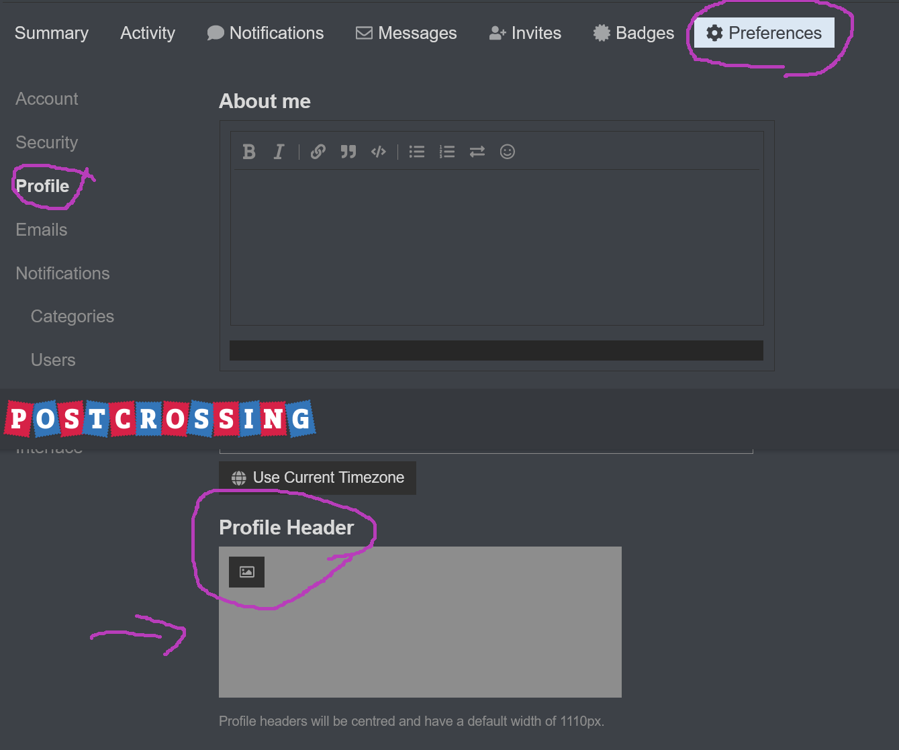Image resolution: width=899 pixels, height=750 pixels.
Task: Toggle bold formatting in About me editor
Action: (249, 152)
